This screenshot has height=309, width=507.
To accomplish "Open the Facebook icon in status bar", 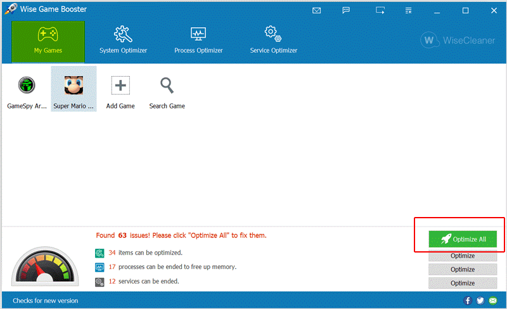I will coord(468,301).
